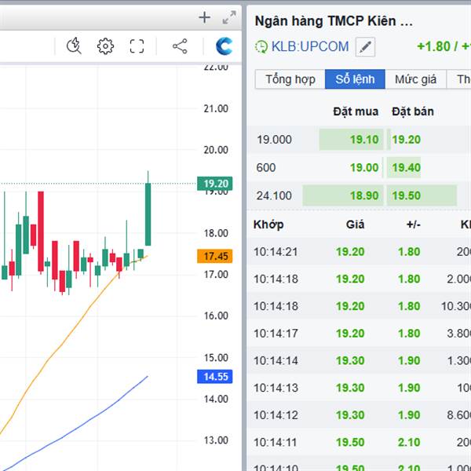Select the trade at 10:14:17
Viewport: 471px width, 471px height.
point(359,333)
